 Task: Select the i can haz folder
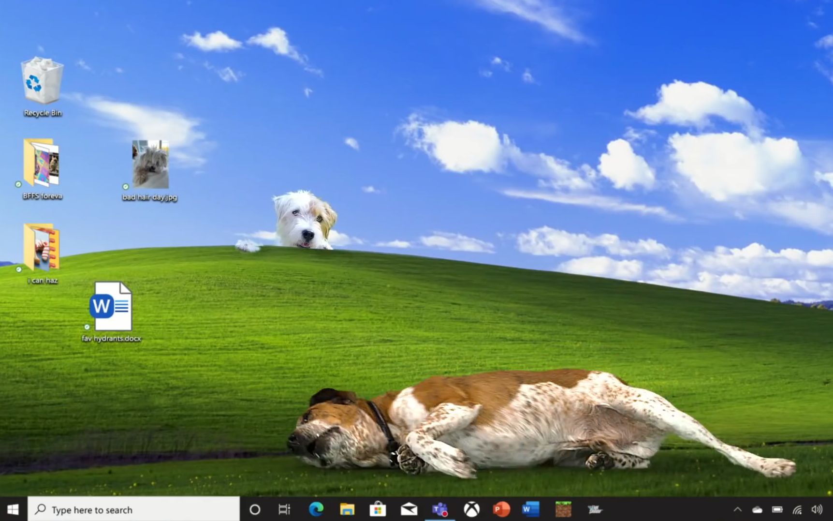42,253
